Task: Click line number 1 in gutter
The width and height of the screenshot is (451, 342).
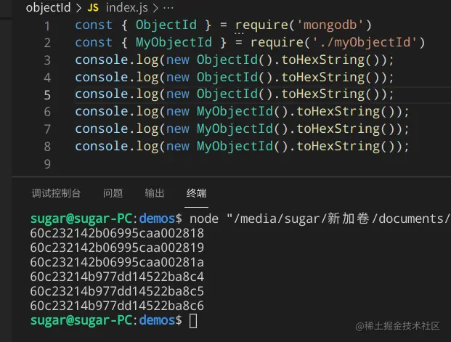Action: tap(47, 26)
